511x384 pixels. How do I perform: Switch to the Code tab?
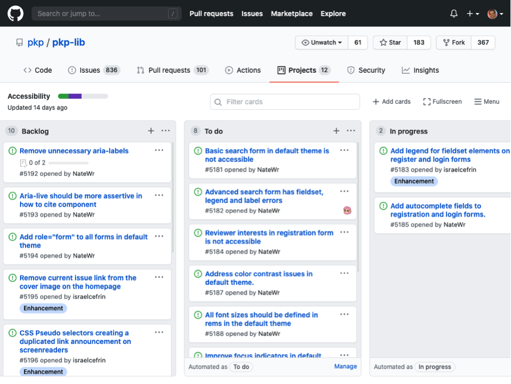(37, 70)
